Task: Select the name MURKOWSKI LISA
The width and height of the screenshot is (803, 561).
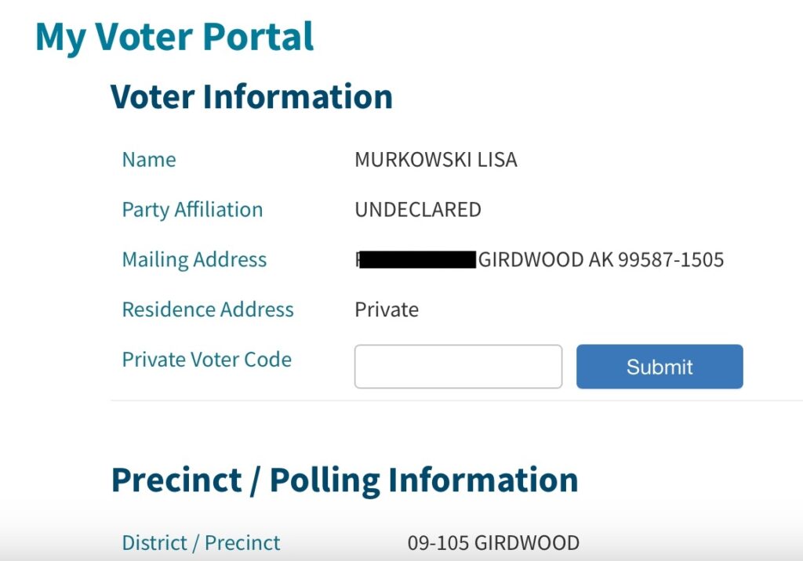Action: (x=436, y=160)
